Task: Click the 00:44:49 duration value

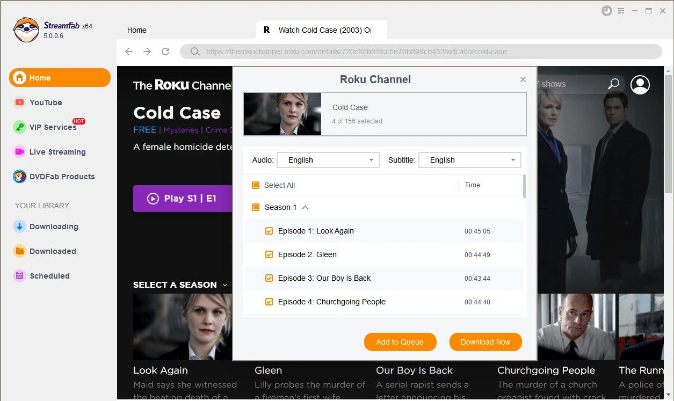Action: click(x=477, y=255)
